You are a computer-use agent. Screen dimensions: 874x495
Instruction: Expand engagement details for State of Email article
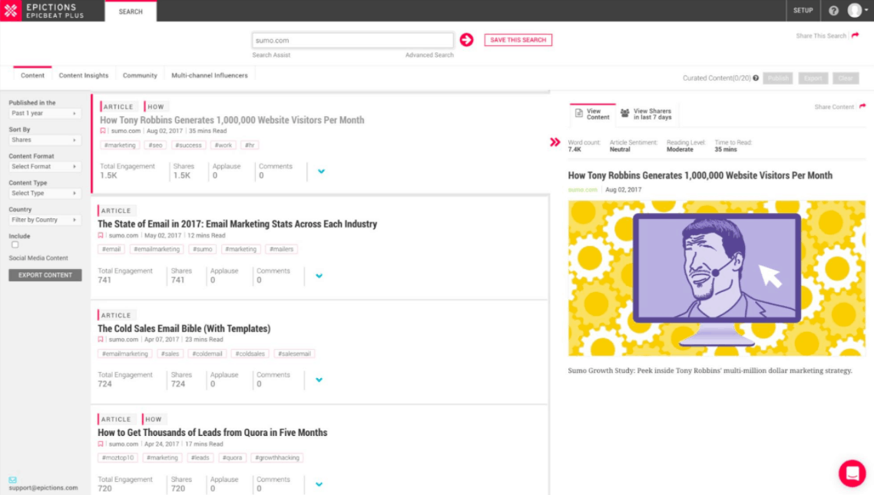click(319, 276)
